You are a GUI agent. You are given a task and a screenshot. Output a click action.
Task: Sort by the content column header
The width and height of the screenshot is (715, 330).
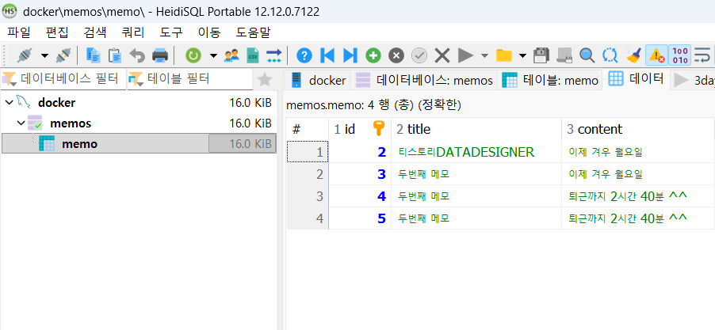coord(638,129)
